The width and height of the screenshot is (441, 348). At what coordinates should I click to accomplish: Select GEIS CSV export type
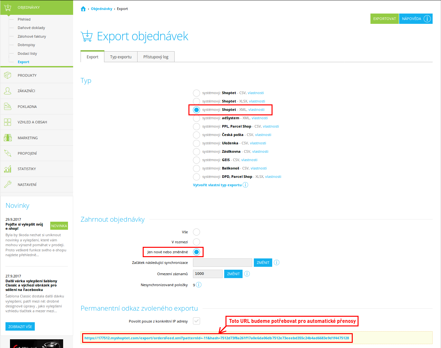197,160
